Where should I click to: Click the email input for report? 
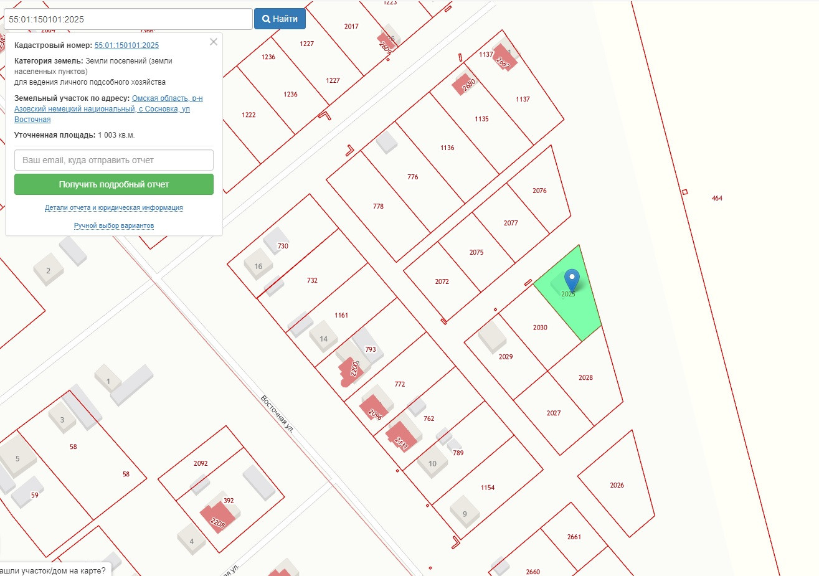click(114, 160)
